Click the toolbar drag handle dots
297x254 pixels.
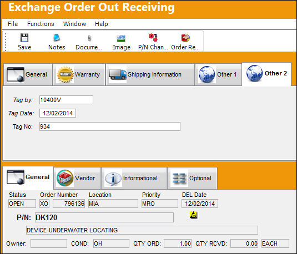(x=6, y=42)
